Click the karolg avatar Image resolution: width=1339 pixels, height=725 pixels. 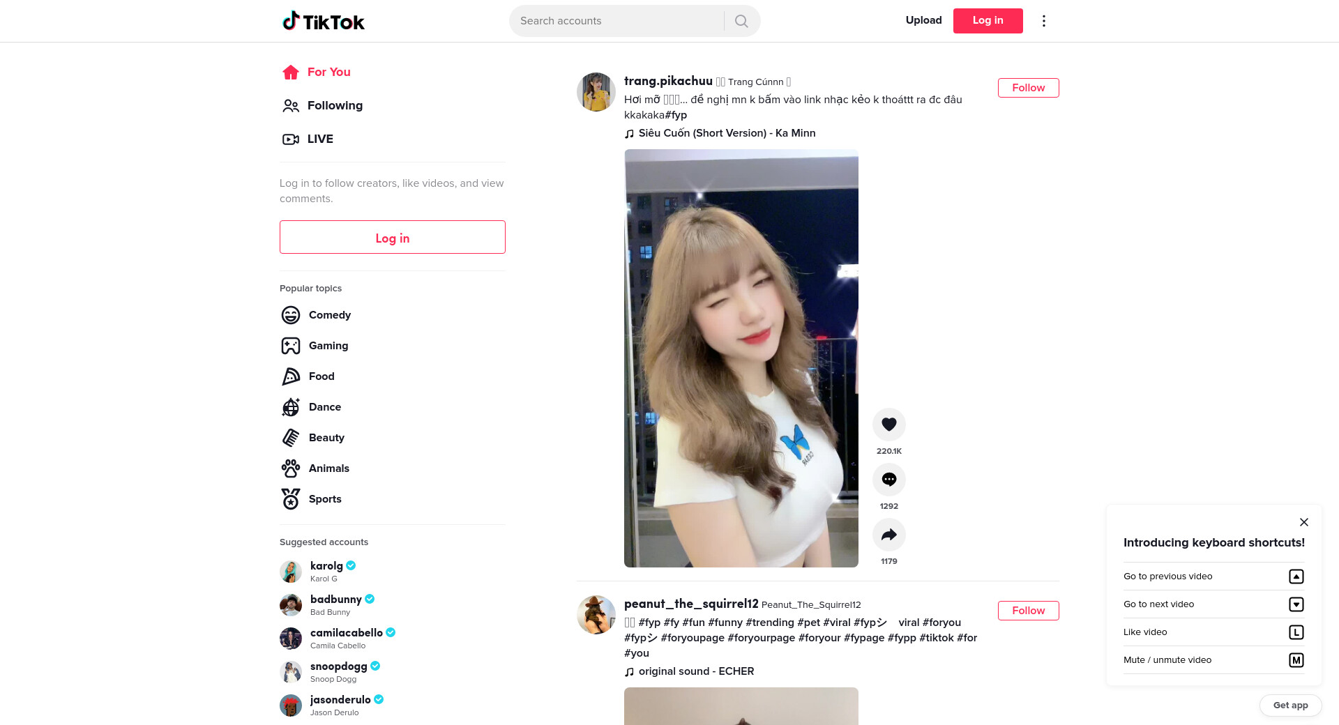(291, 572)
